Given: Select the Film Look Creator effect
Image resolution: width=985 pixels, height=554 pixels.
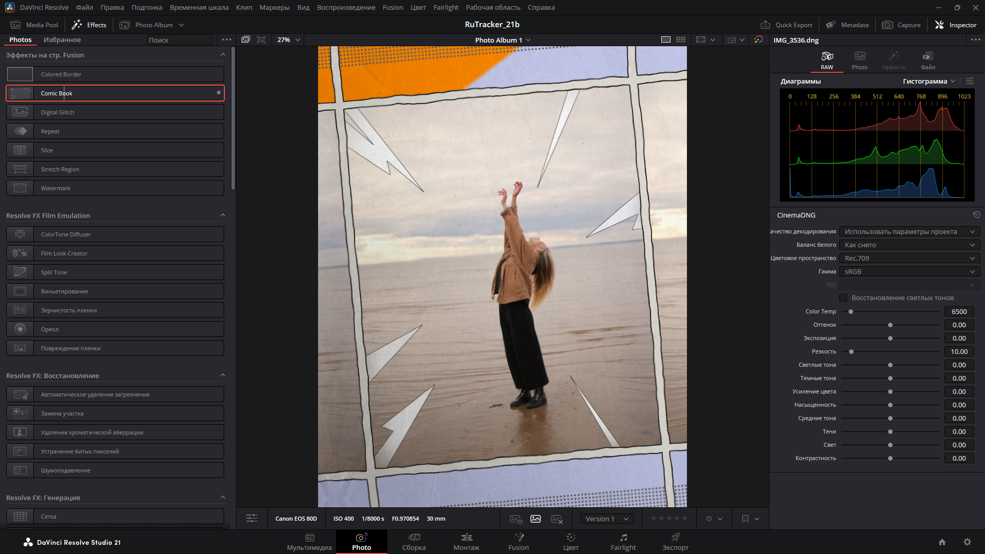Looking at the screenshot, I should point(115,253).
